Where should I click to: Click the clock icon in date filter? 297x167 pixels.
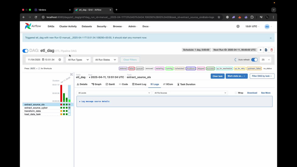tap(60, 60)
